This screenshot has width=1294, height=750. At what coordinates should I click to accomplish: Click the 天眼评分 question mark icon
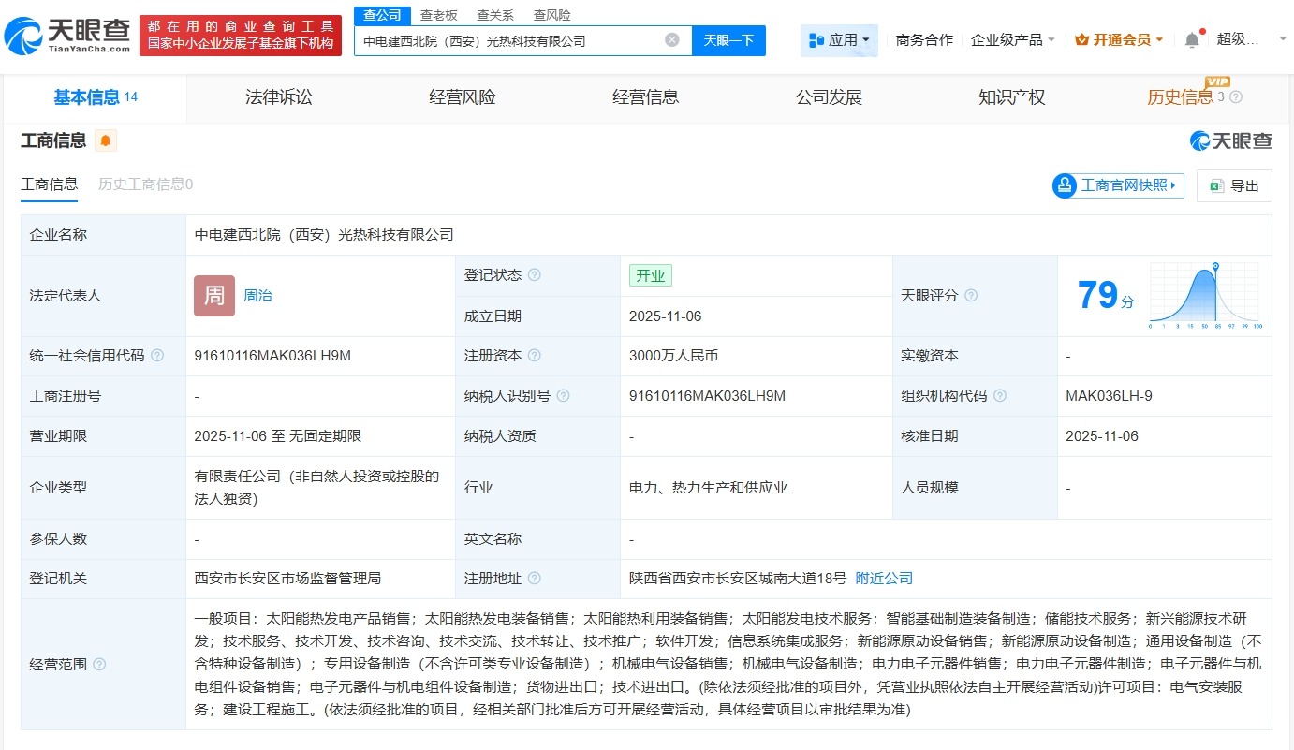(x=971, y=295)
